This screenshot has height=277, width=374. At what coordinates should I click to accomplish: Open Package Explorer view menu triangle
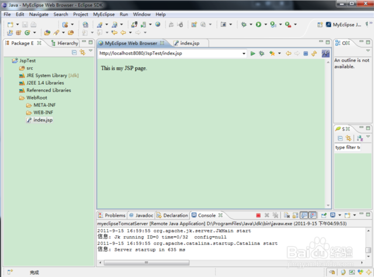point(91,51)
